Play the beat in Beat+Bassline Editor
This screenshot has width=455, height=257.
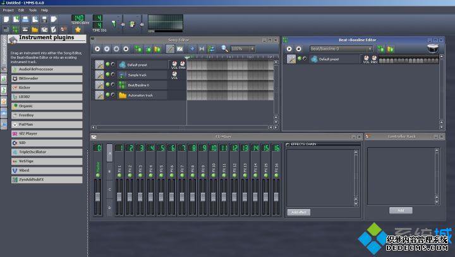pos(289,49)
